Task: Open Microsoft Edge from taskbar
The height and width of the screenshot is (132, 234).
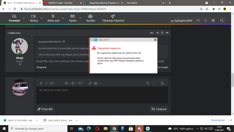Action: pyautogui.click(x=89, y=129)
